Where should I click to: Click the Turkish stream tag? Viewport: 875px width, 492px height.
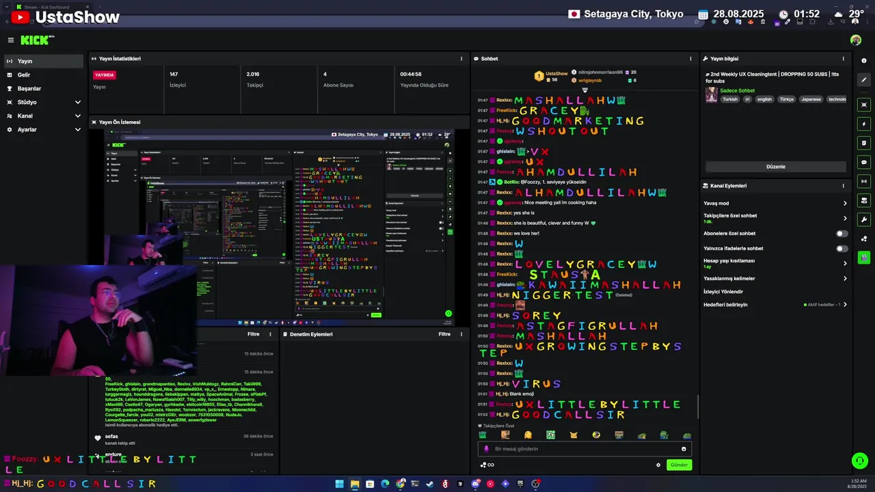[x=730, y=99]
